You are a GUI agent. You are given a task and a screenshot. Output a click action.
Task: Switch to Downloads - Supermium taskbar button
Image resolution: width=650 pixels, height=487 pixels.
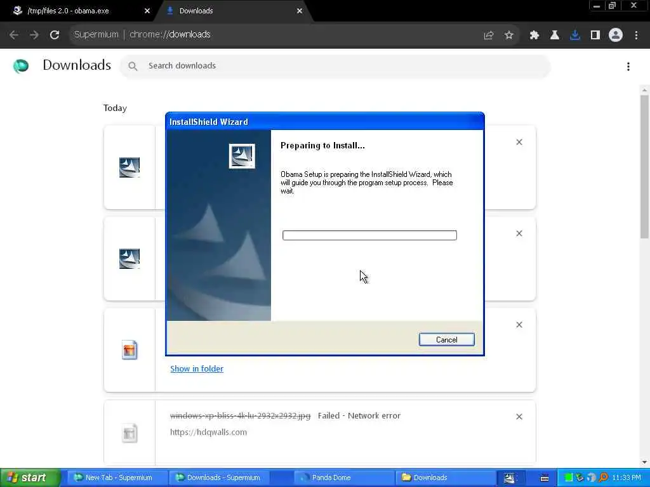218,477
